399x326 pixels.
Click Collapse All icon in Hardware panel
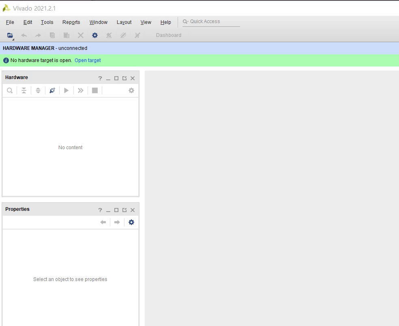click(24, 90)
